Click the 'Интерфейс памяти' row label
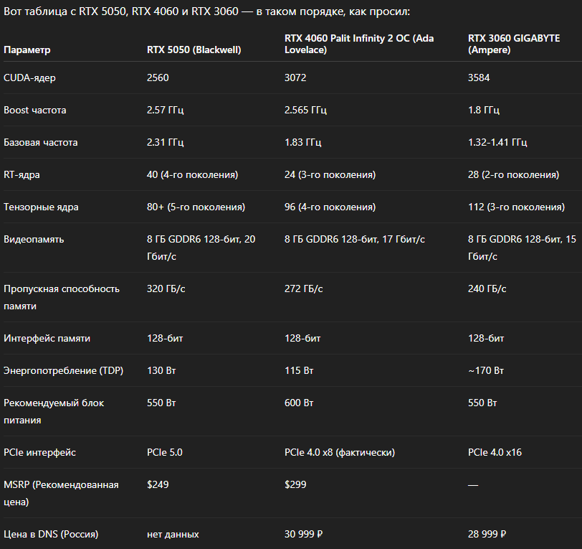The image size is (582, 549). [47, 338]
